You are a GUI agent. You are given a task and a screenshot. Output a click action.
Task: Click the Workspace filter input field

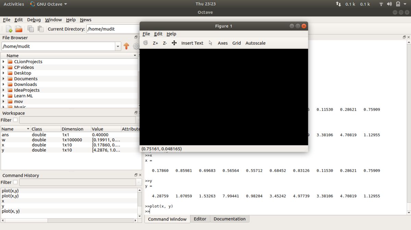[x=77, y=120]
